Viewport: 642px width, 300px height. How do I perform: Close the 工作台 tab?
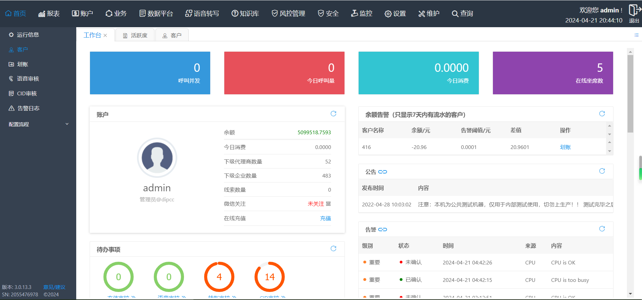pos(105,35)
